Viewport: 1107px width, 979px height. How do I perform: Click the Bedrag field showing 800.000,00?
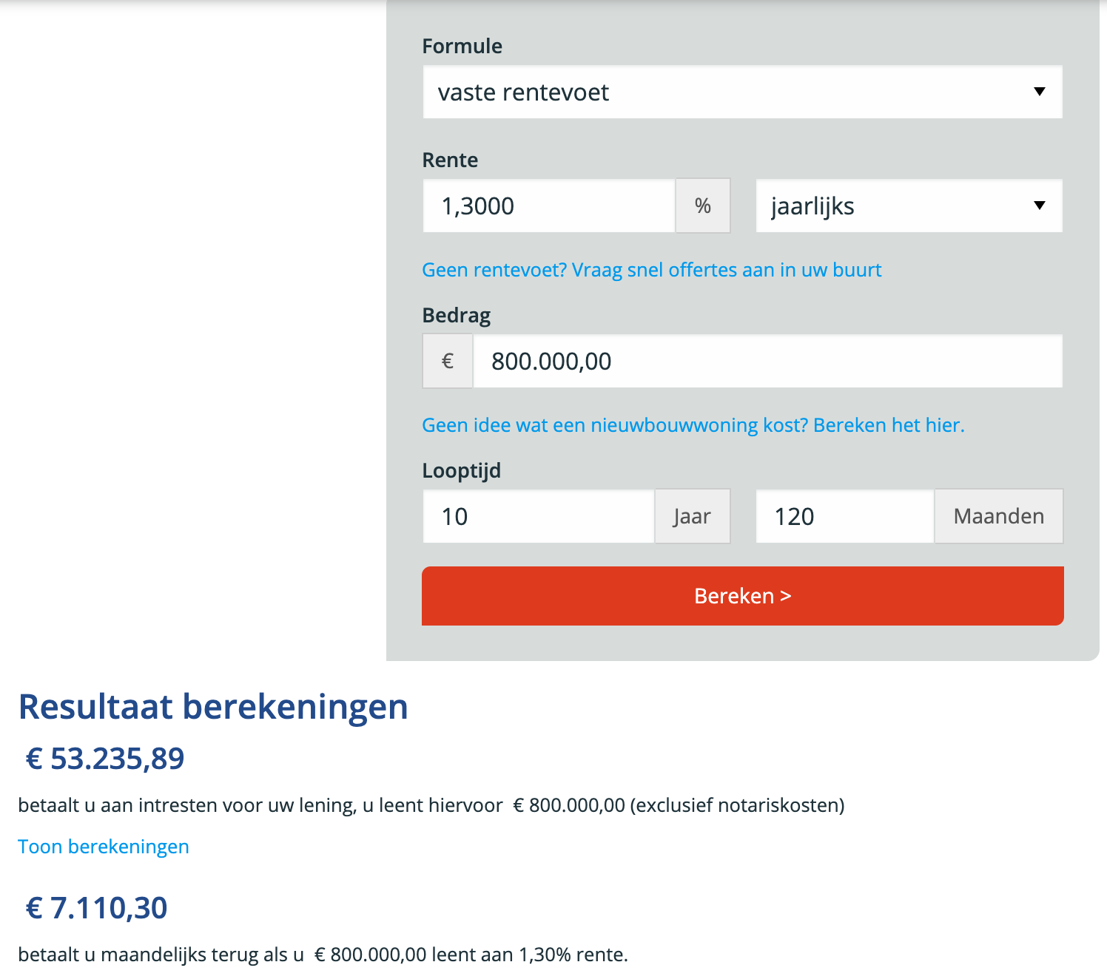click(767, 361)
